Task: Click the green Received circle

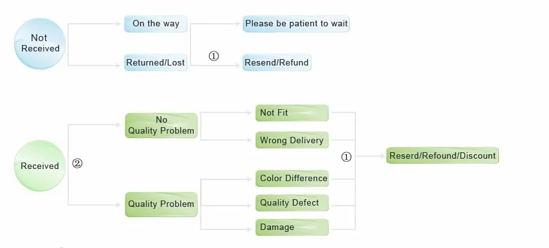Action: [40, 166]
